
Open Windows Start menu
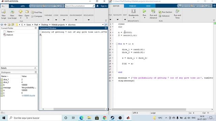(4, 118)
